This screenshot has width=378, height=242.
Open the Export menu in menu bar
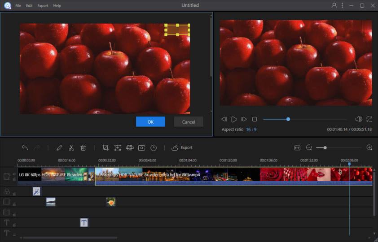point(43,6)
